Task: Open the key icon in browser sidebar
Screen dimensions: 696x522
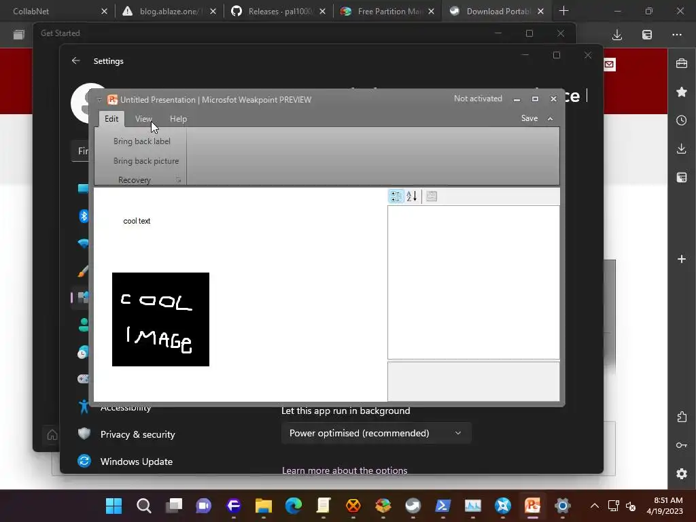Action: [x=681, y=445]
